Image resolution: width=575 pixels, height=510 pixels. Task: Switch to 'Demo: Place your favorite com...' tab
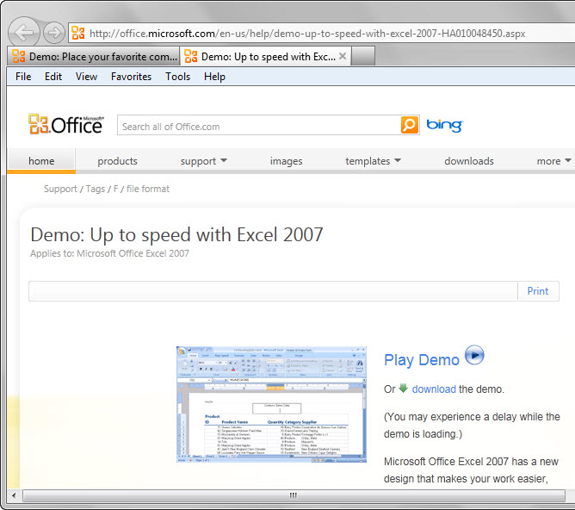[x=94, y=57]
